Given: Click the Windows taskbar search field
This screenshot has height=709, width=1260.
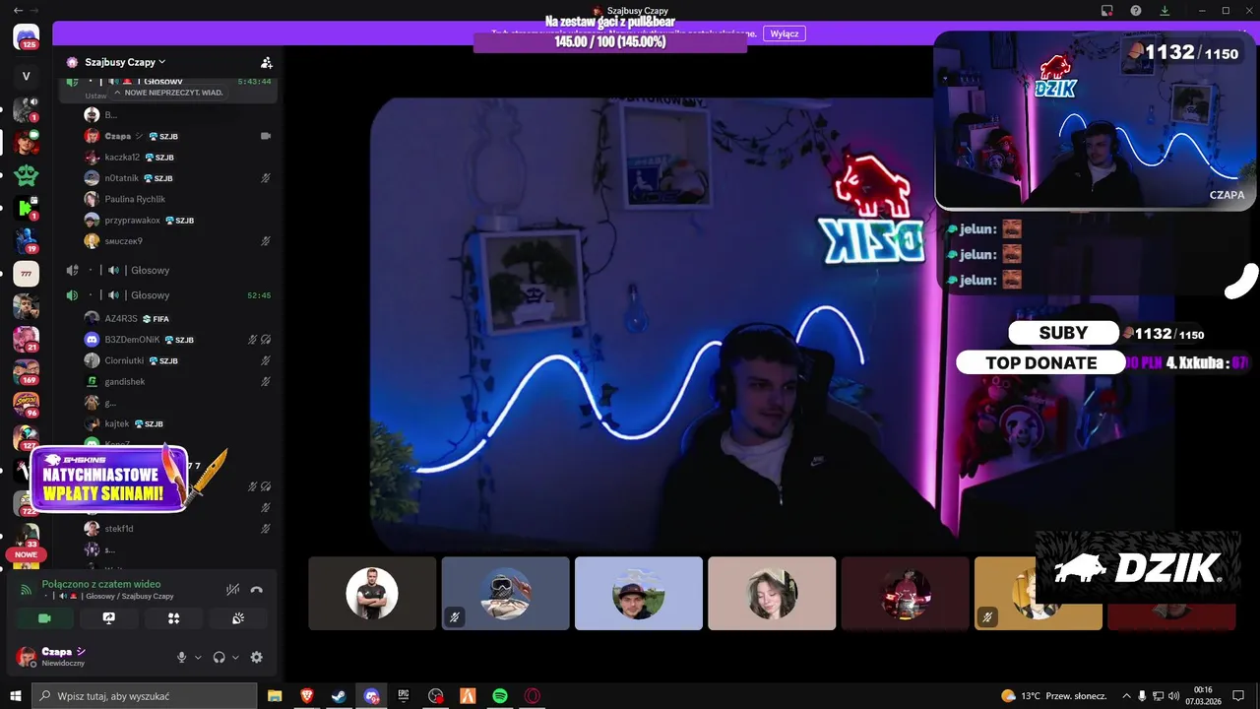Looking at the screenshot, I should click(x=145, y=695).
